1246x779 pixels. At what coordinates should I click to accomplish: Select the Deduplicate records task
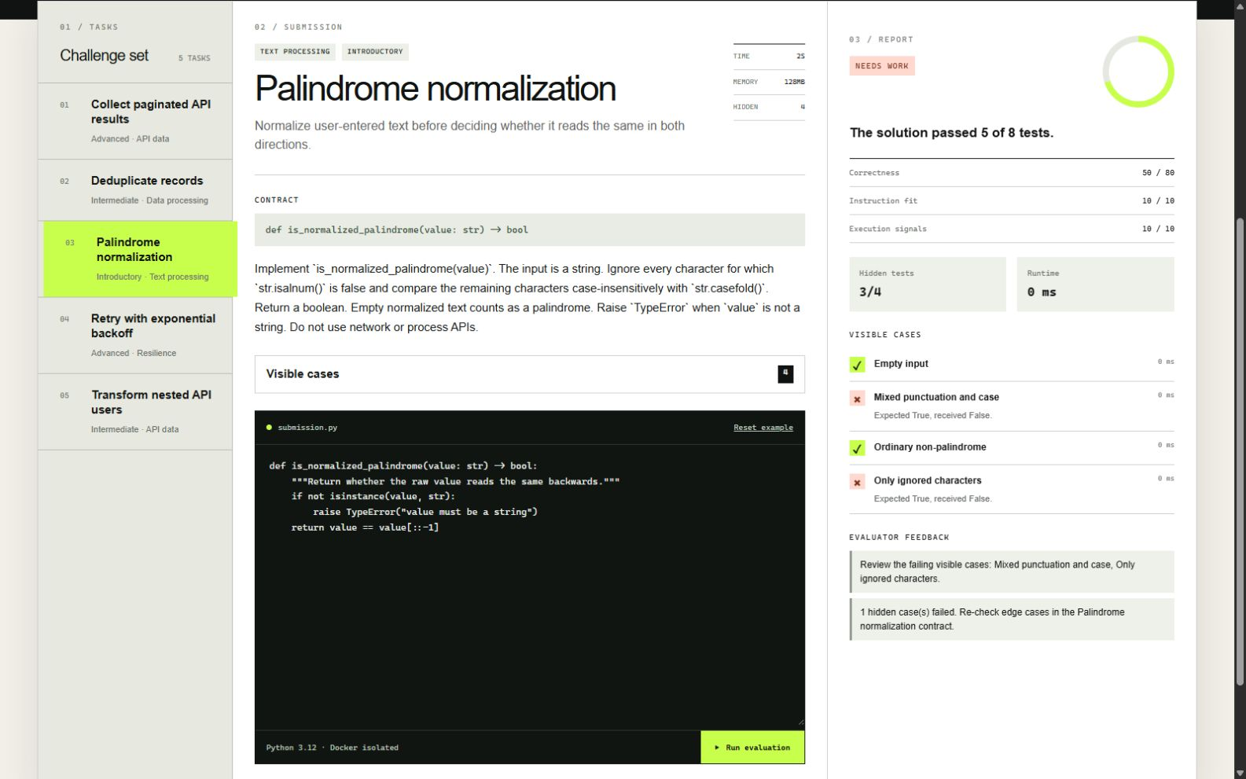tap(135, 190)
